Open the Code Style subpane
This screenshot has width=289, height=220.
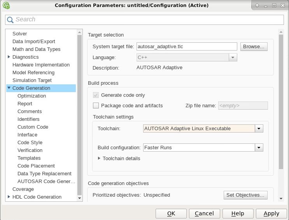pyautogui.click(x=30, y=142)
